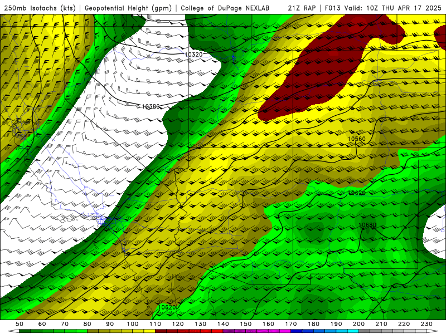Click the 150 value on the color scale
This screenshot has height=334, width=446.
point(246,324)
